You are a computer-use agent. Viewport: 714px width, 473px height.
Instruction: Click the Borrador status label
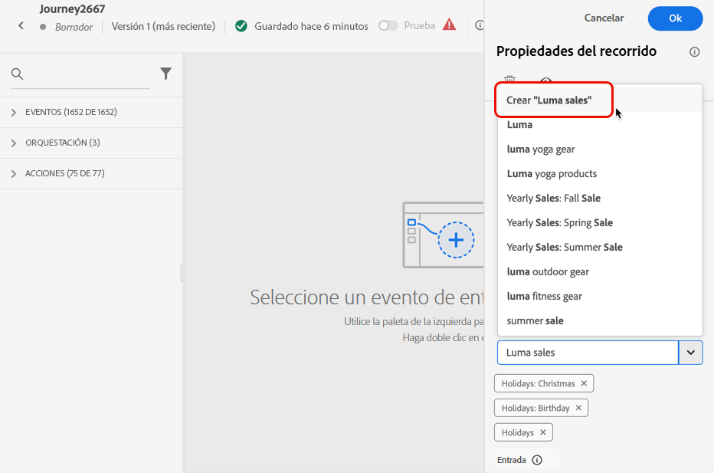click(x=74, y=28)
